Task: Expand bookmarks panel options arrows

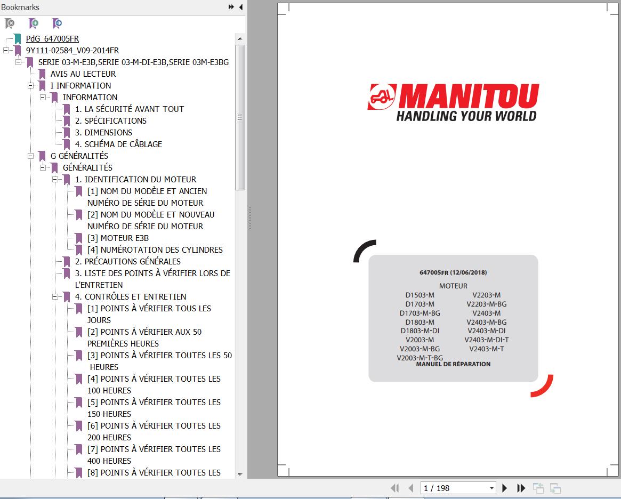Action: point(231,7)
